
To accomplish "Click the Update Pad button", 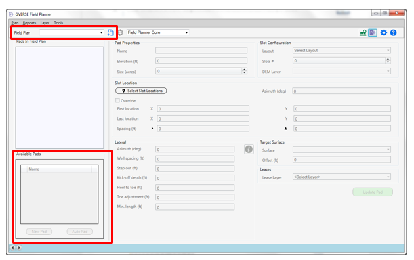I will pyautogui.click(x=373, y=192).
